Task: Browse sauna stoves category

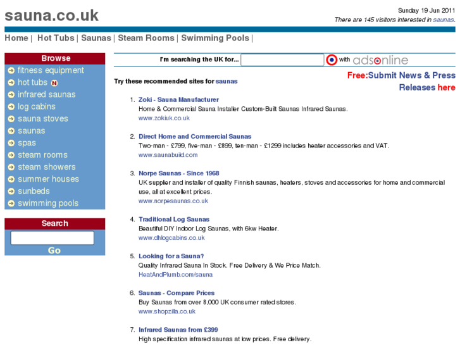Action: coord(43,118)
